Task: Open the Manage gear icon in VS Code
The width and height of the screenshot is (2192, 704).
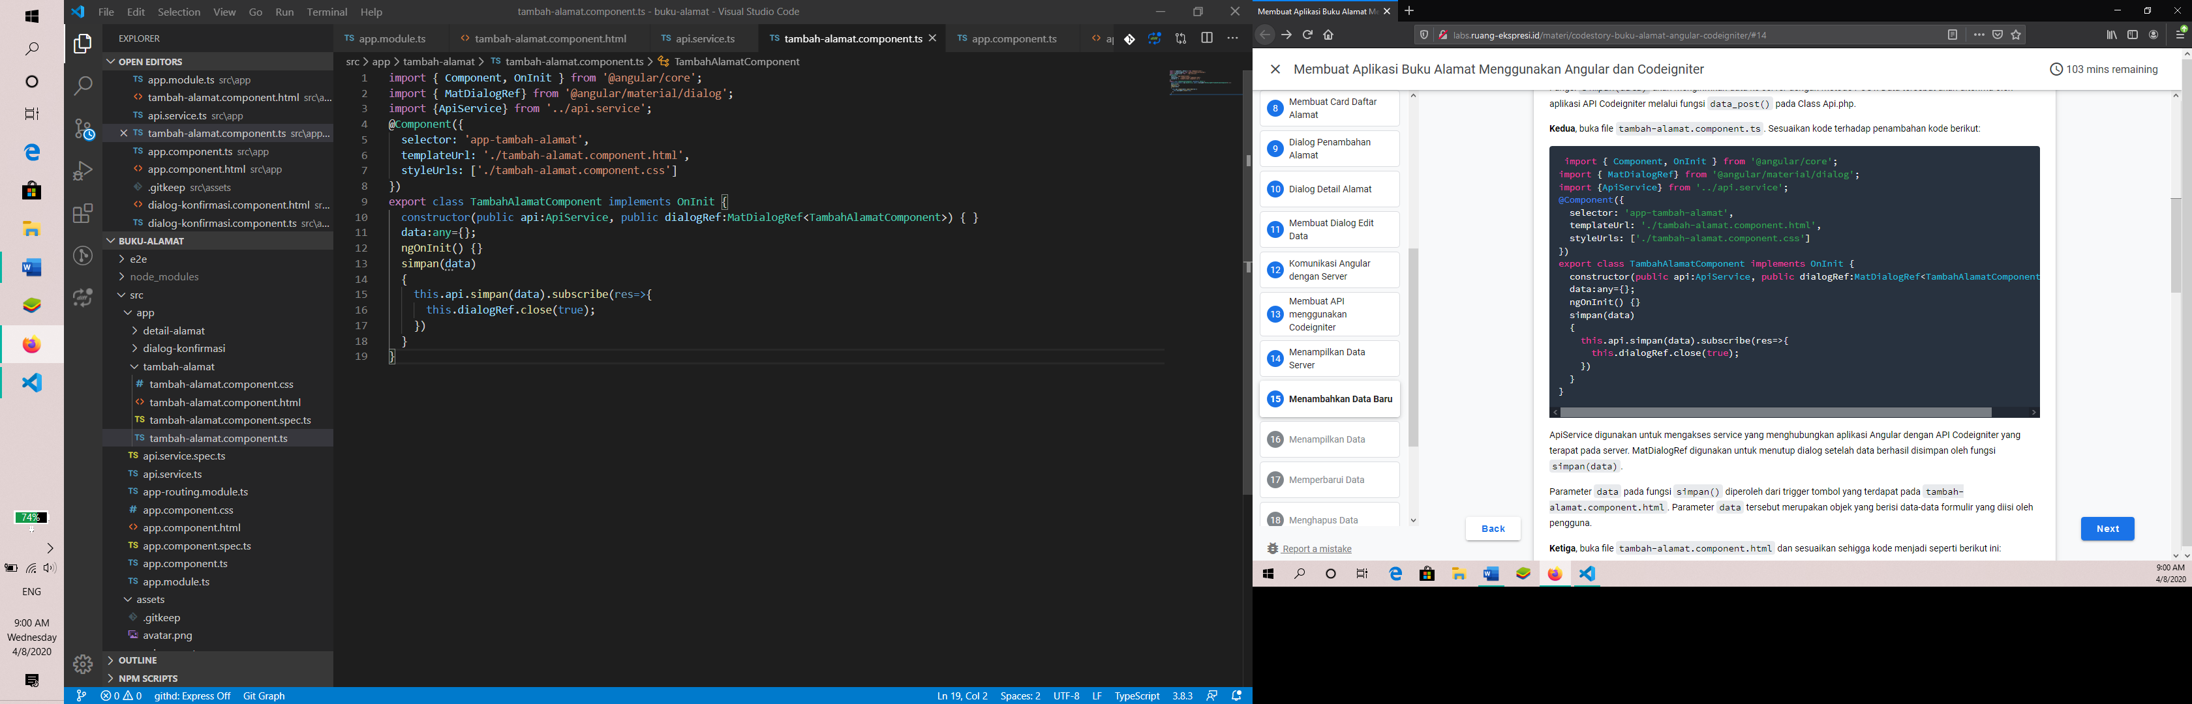Action: pyautogui.click(x=83, y=664)
